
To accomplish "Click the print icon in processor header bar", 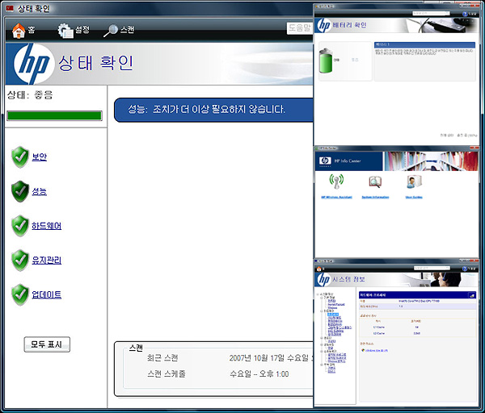I will (x=472, y=295).
